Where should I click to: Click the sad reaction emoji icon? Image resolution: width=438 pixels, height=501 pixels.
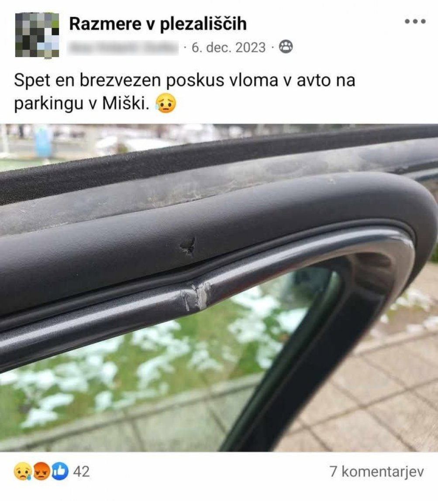22,471
